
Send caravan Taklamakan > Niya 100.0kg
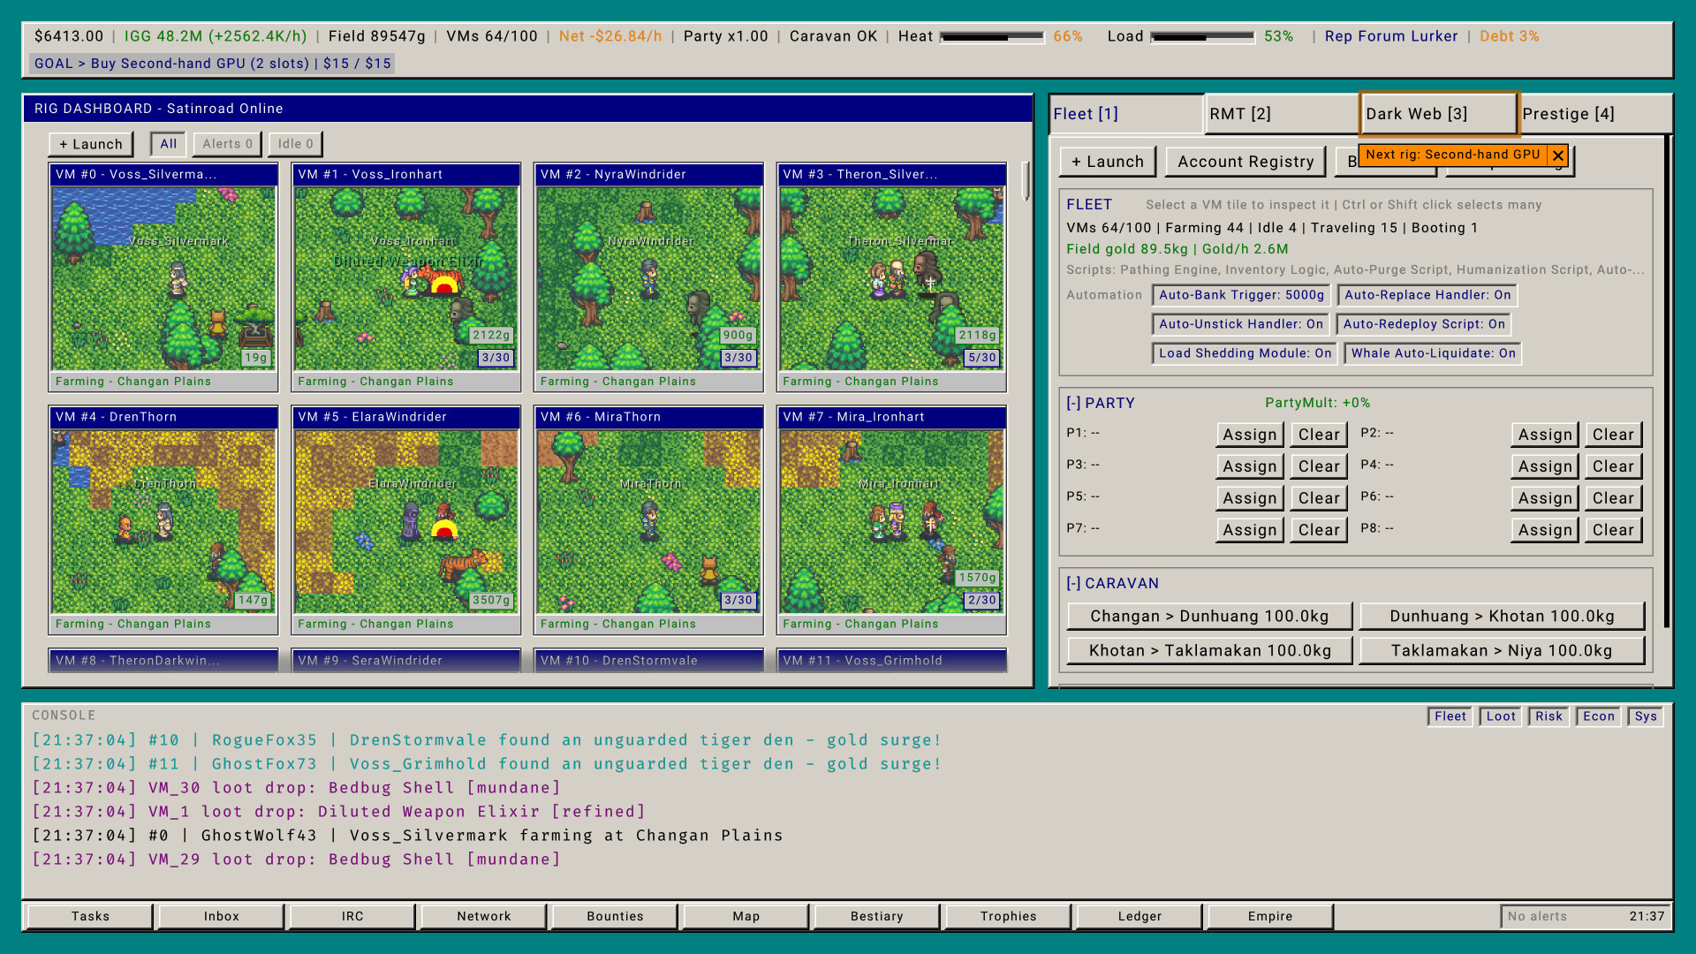(x=1502, y=651)
